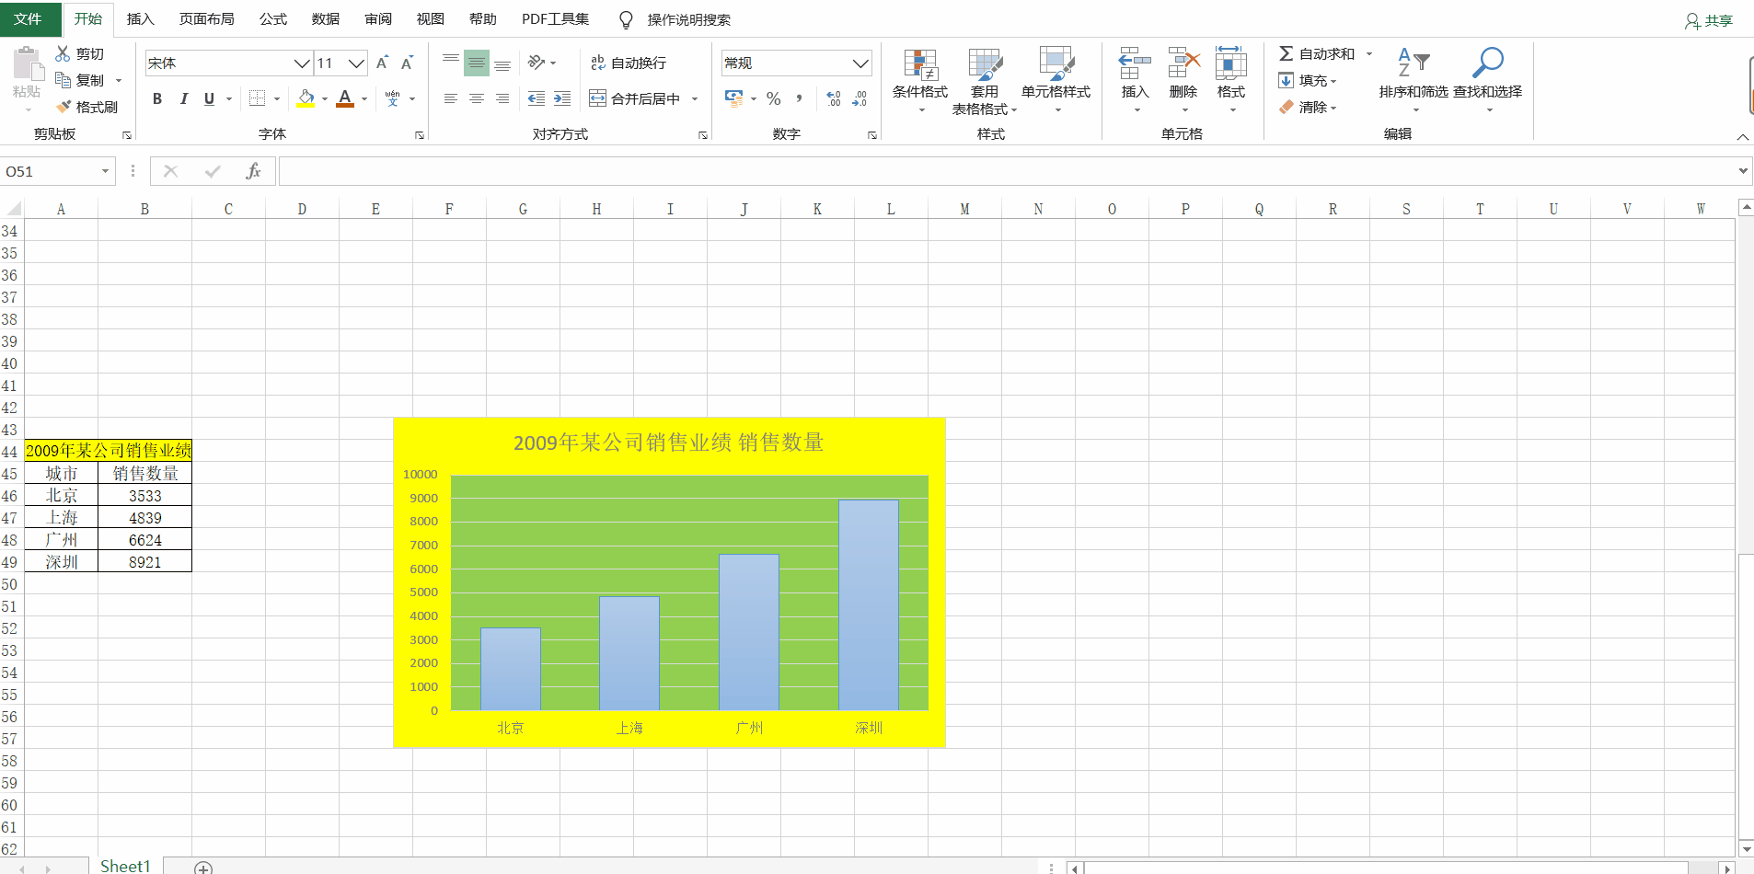Apply the yellow fill color bucket
Viewport: 1754px width, 874px height.
(x=306, y=98)
